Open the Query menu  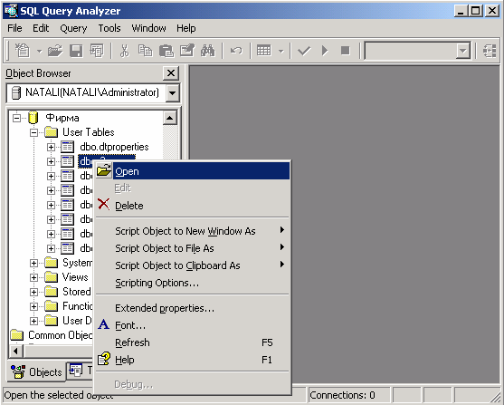click(x=73, y=28)
